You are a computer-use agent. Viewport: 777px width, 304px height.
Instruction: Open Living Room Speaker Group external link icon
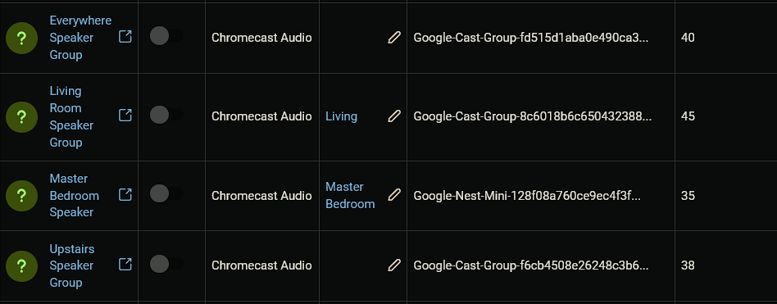[125, 116]
